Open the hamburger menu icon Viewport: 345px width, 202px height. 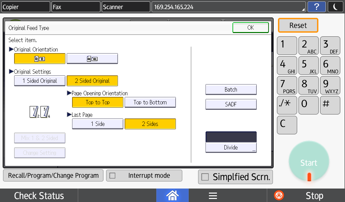[213, 196]
